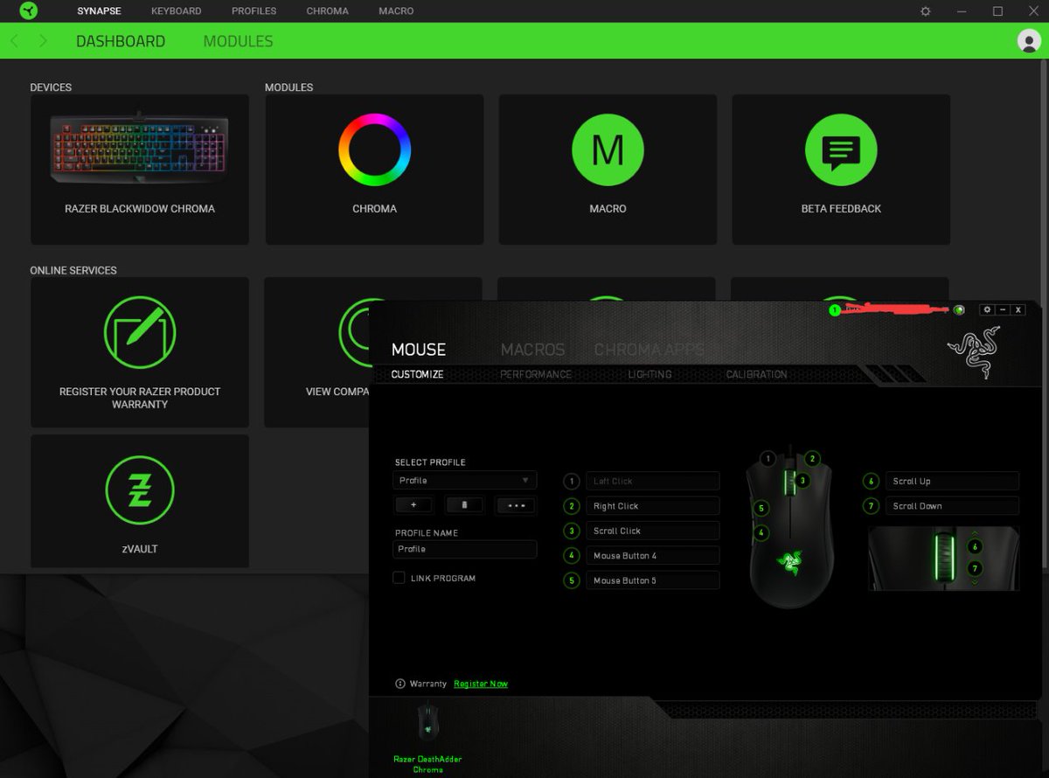
Task: Click the Register Now warranty link
Action: 481,684
